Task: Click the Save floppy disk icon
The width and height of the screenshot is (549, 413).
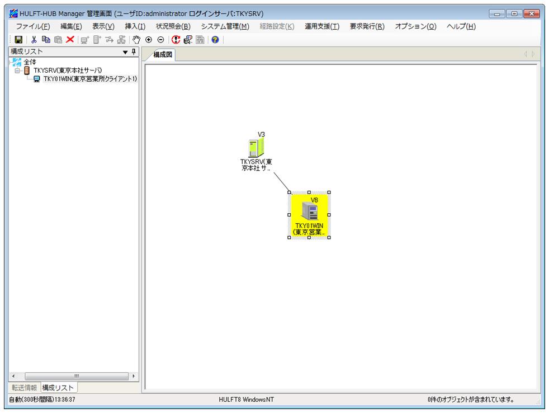Action: tap(18, 40)
